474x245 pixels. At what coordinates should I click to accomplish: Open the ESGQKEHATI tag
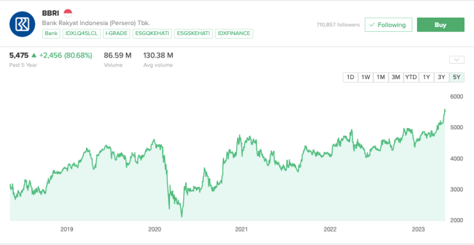coord(152,34)
